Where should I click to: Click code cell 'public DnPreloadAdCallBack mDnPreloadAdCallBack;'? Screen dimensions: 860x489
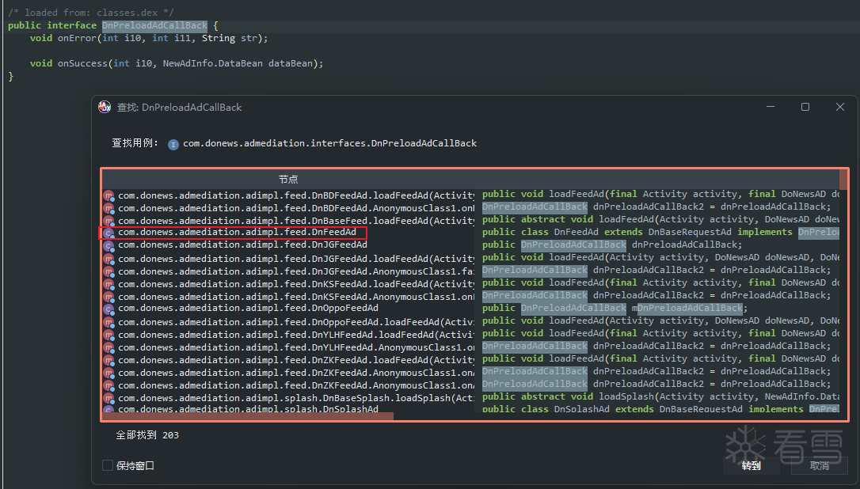[615, 308]
